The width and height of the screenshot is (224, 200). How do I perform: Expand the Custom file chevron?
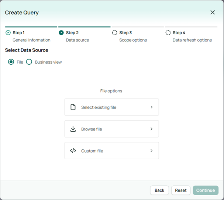tap(152, 151)
